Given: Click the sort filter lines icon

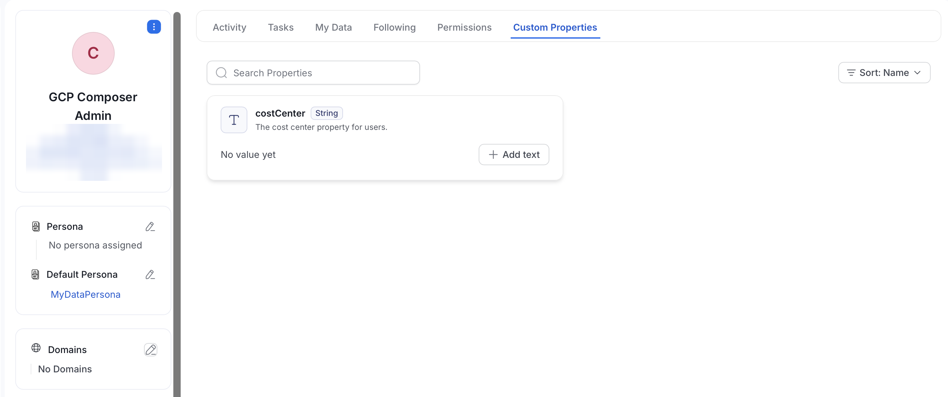Looking at the screenshot, I should pos(851,73).
